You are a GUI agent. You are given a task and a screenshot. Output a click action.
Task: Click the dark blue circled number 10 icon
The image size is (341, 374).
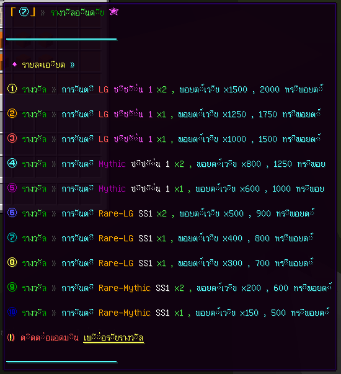(x=12, y=312)
